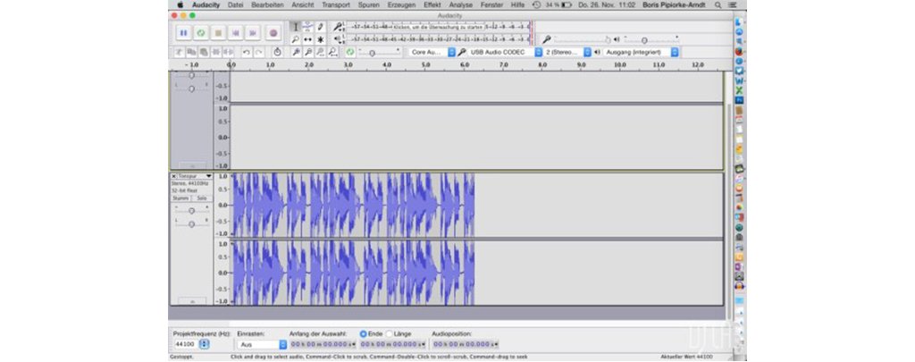Skip to start with the rewind button
Image resolution: width=915 pixels, height=362 pixels.
point(236,33)
